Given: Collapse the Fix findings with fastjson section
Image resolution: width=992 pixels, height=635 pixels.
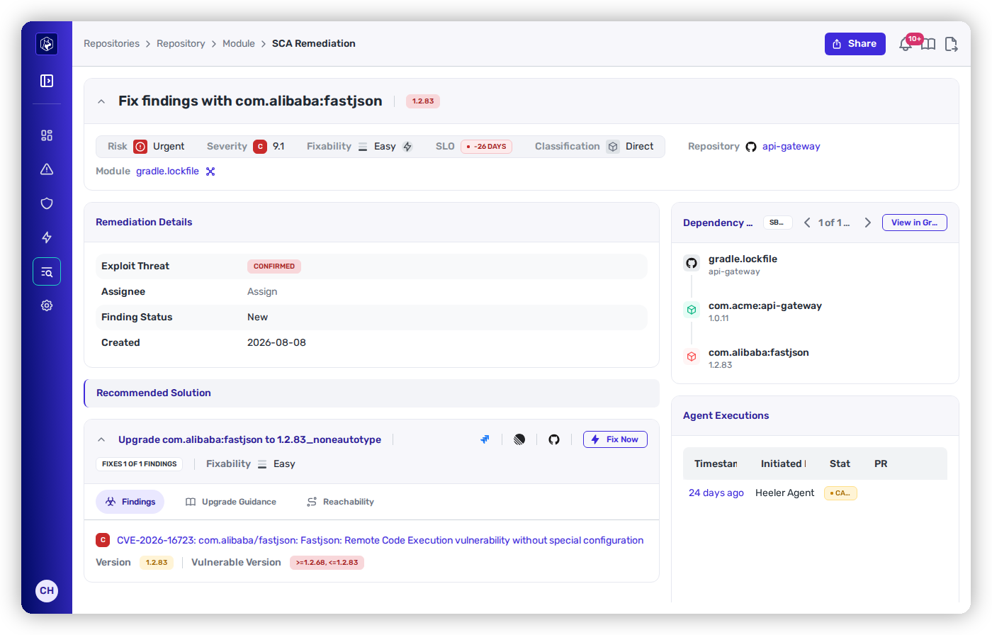Looking at the screenshot, I should coord(101,101).
